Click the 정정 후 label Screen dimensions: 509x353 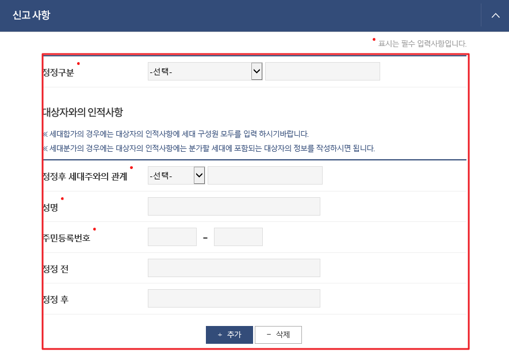[56, 300]
